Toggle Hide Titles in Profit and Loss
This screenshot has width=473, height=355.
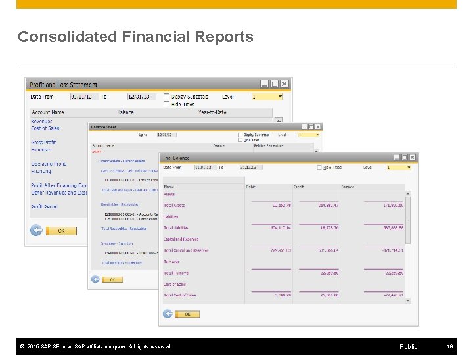click(166, 104)
